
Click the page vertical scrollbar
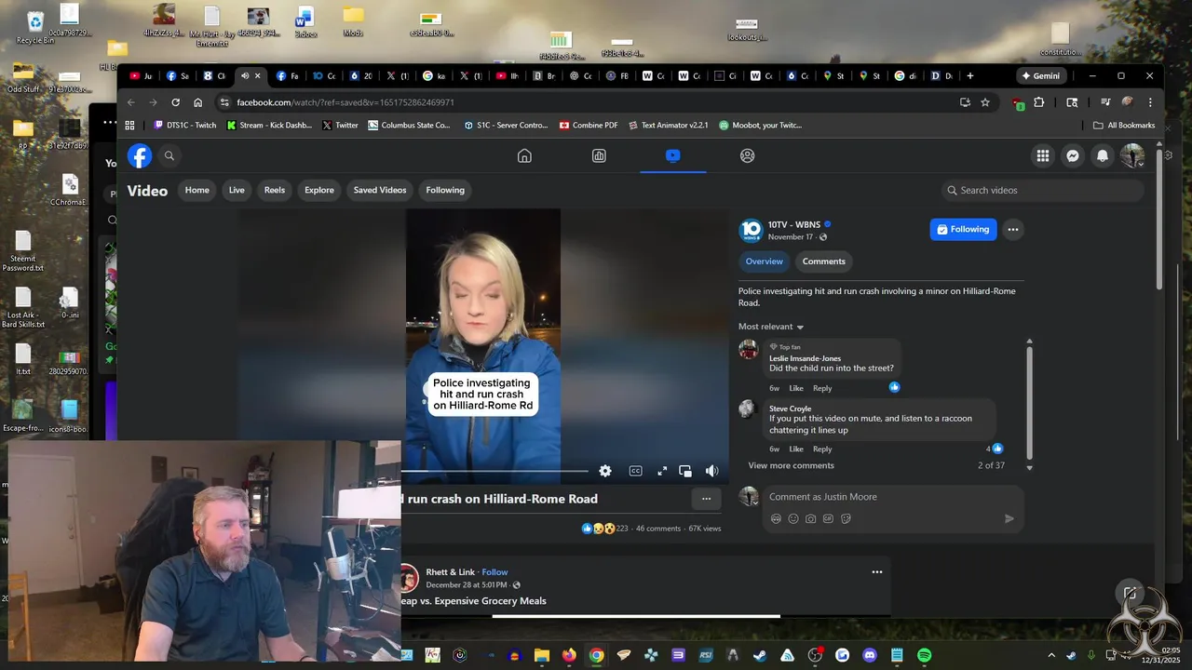coord(1159,219)
